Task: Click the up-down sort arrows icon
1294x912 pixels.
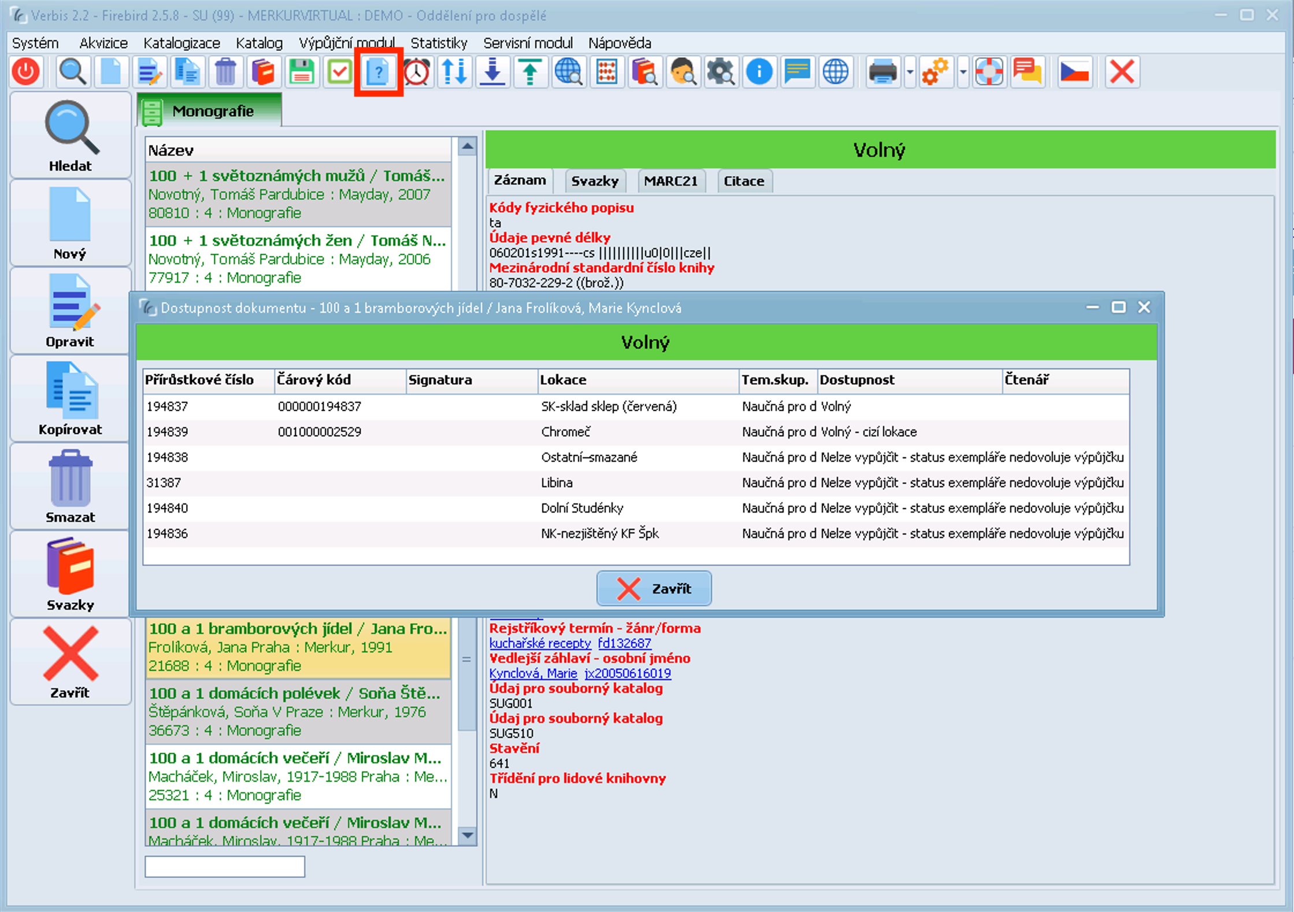Action: (x=454, y=72)
